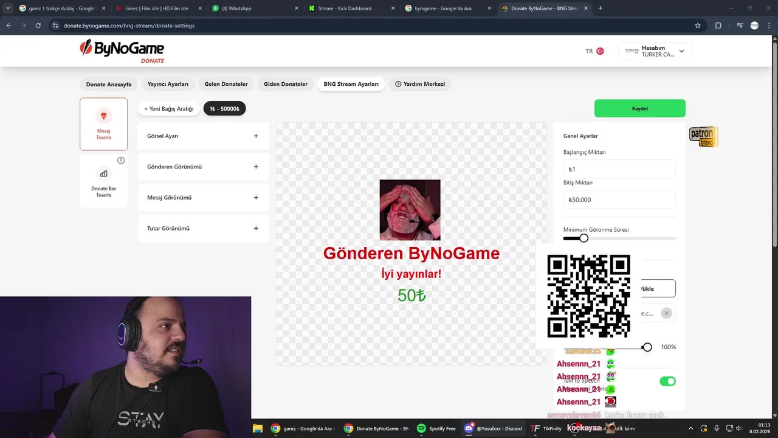Screen dimensions: 778x438
Task: Open the Chrome tab search dropdown
Action: (8, 8)
